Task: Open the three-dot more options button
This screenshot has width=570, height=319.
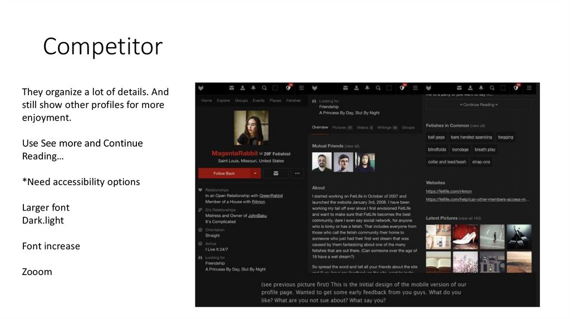Action: tap(297, 173)
